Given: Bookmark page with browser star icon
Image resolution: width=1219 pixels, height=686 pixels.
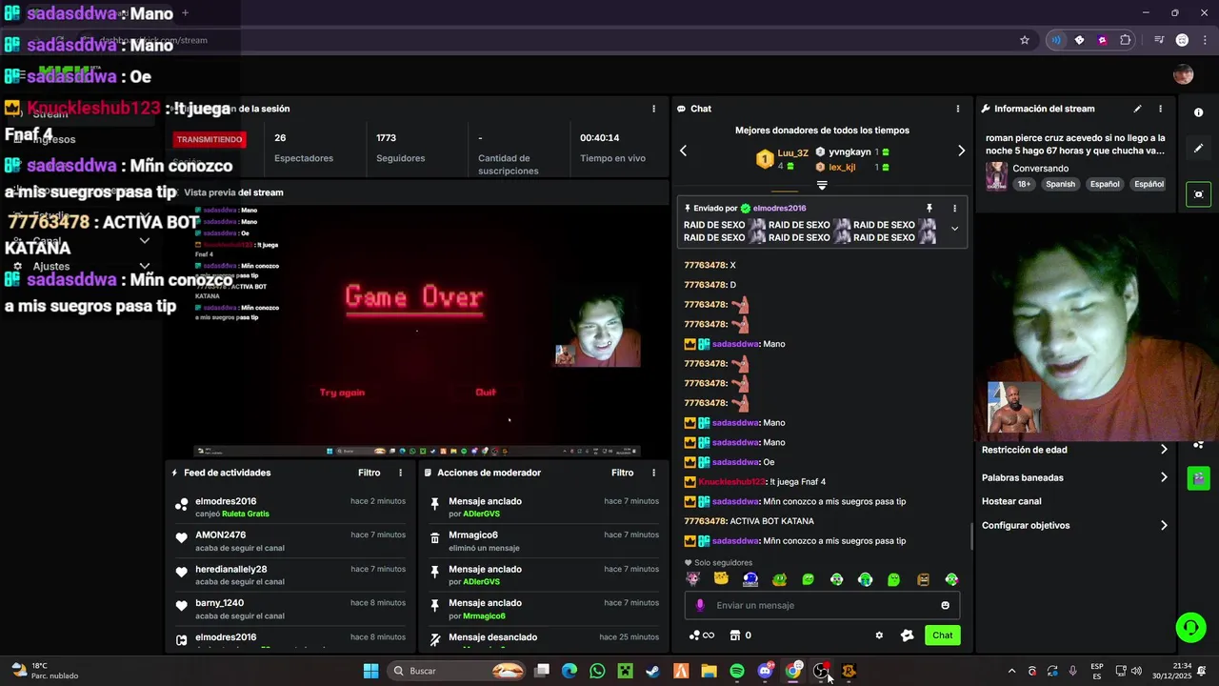Looking at the screenshot, I should click(1025, 40).
